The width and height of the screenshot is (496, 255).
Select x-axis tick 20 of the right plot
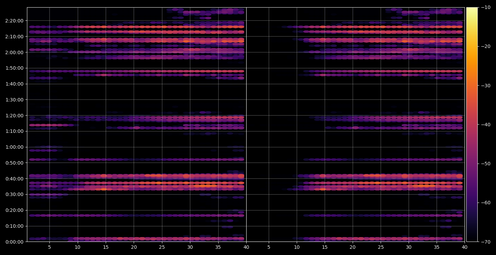click(353, 247)
